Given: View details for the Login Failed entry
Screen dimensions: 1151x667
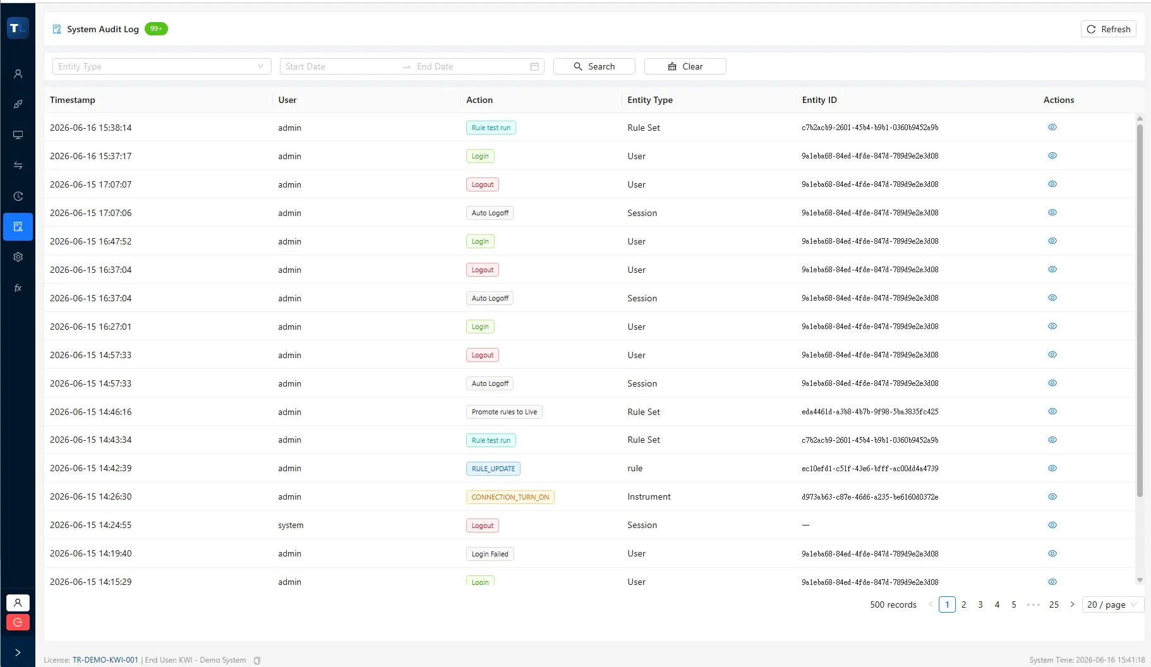Looking at the screenshot, I should pos(1052,553).
